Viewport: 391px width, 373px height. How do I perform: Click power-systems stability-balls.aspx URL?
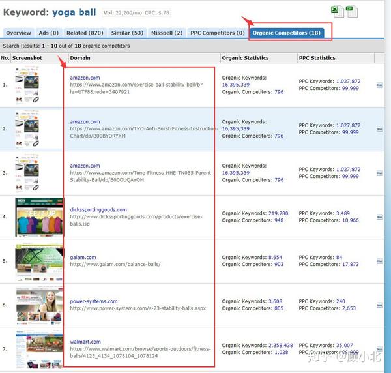pyautogui.click(x=138, y=308)
